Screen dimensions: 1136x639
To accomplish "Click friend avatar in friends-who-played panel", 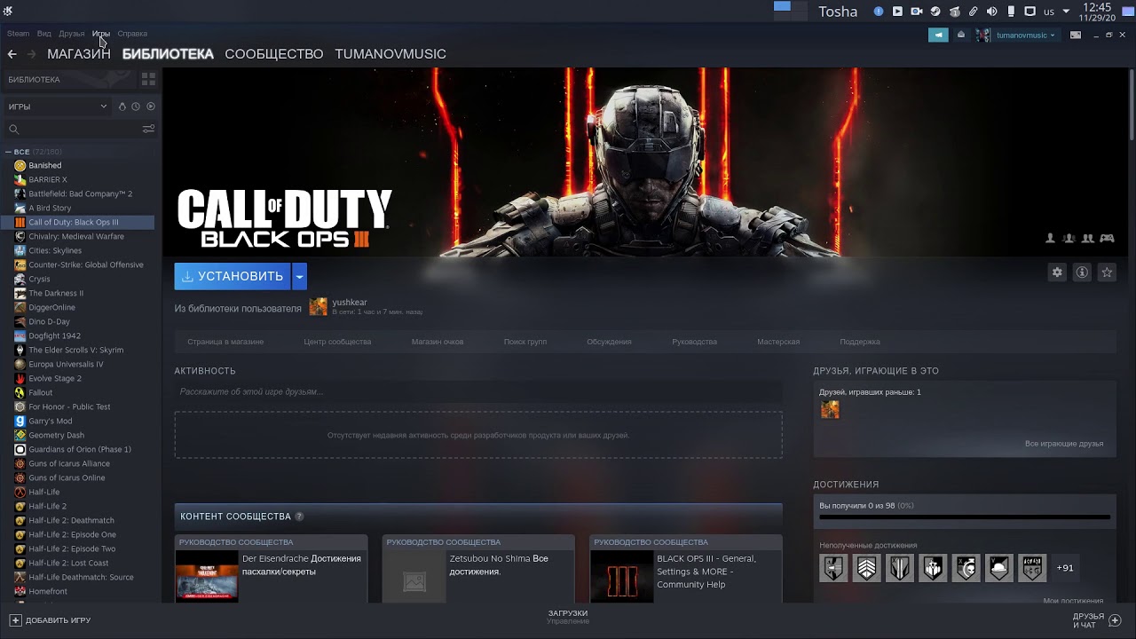I will [830, 409].
